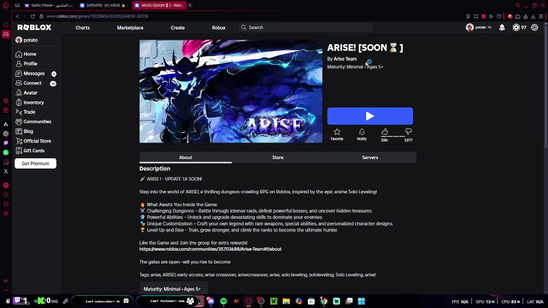Open Trade in Roblox sidebar
This screenshot has height=308, width=548.
coord(25,112)
